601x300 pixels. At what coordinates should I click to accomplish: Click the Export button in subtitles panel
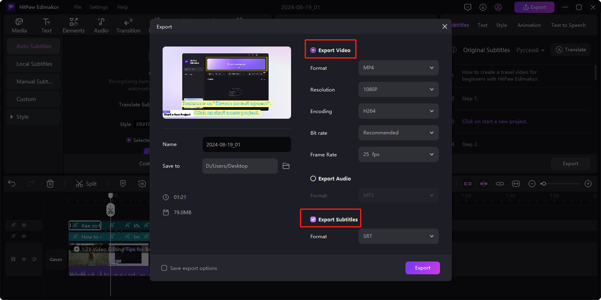click(x=570, y=164)
